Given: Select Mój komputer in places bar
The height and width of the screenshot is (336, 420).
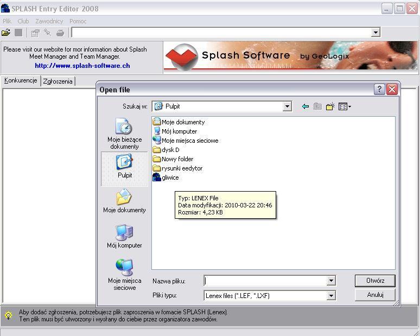Looking at the screenshot, I should pos(125,236).
